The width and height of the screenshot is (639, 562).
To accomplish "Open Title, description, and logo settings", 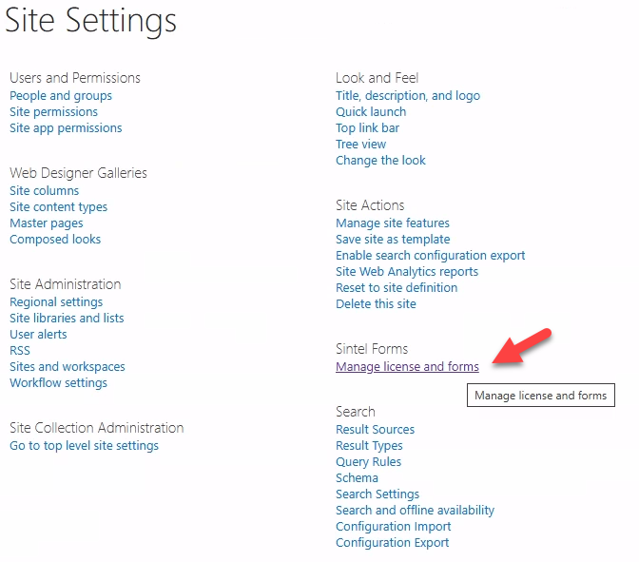I will (408, 95).
